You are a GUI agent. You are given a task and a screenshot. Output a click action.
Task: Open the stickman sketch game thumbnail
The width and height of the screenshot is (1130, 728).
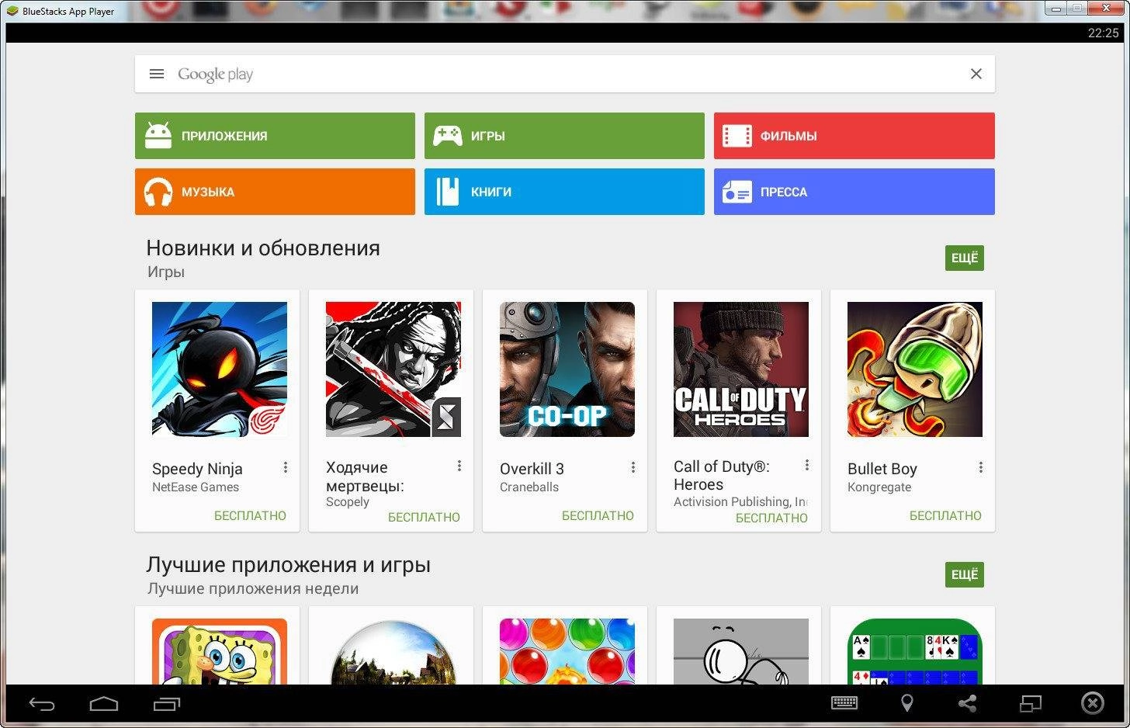pyautogui.click(x=741, y=651)
